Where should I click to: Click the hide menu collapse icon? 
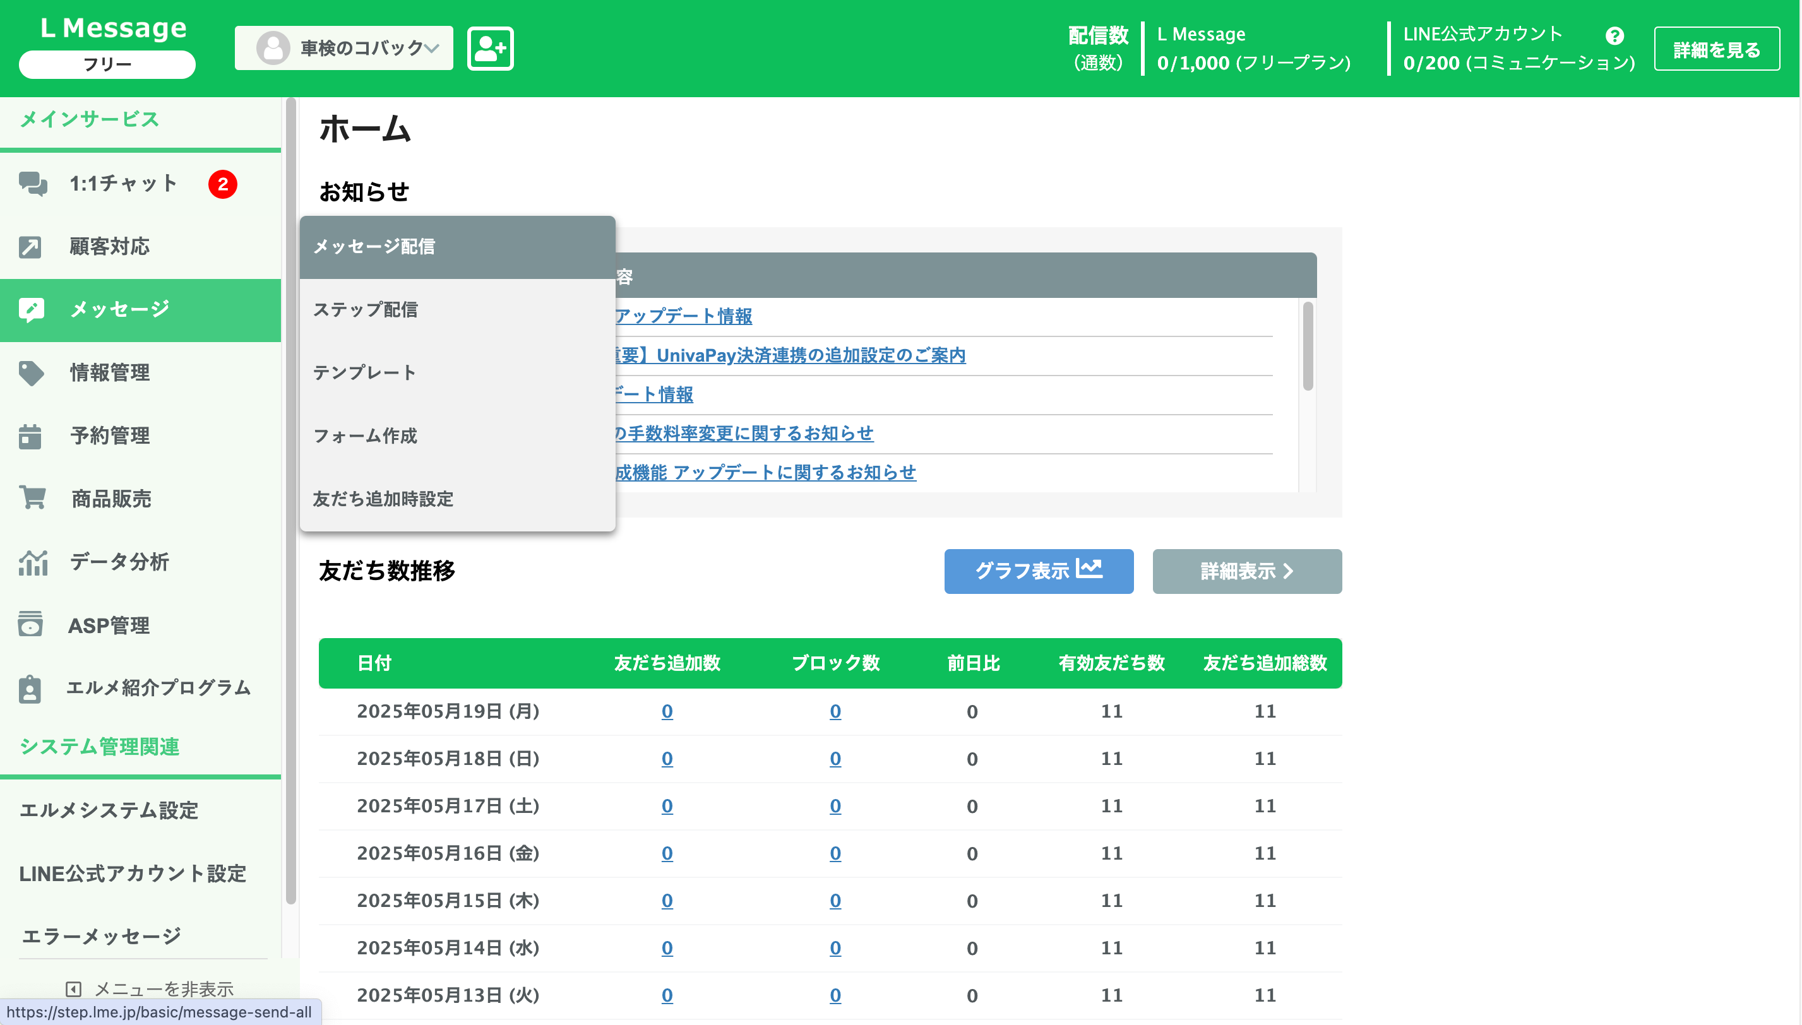[x=73, y=989]
